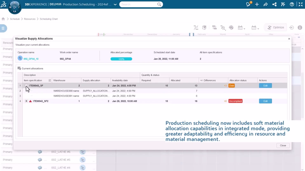Click the operation icon beside 002_OF44_10
The height and width of the screenshot is (171, 305).
click(x=20, y=58)
